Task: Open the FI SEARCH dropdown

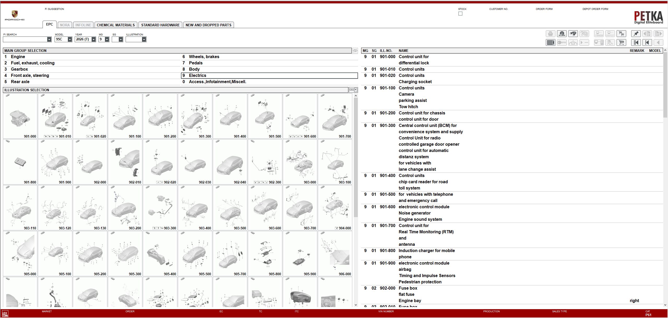Action: click(x=49, y=39)
